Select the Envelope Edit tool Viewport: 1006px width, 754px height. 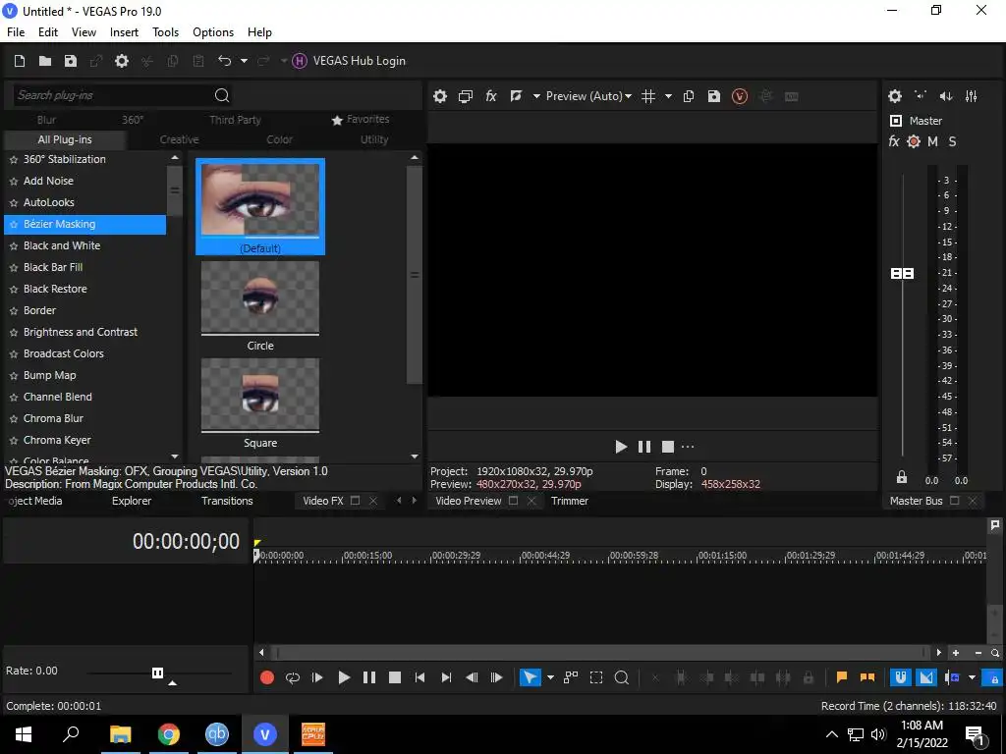[x=571, y=677]
